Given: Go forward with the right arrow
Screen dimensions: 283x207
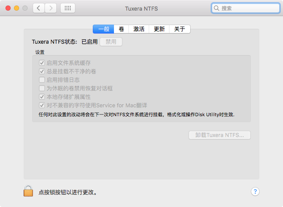Looking at the screenshot, I should point(51,8).
